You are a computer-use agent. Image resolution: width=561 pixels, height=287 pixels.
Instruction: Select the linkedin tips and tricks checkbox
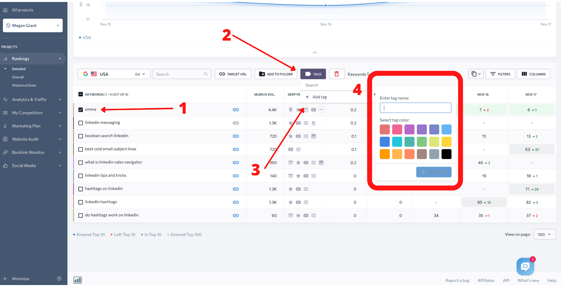pos(81,176)
